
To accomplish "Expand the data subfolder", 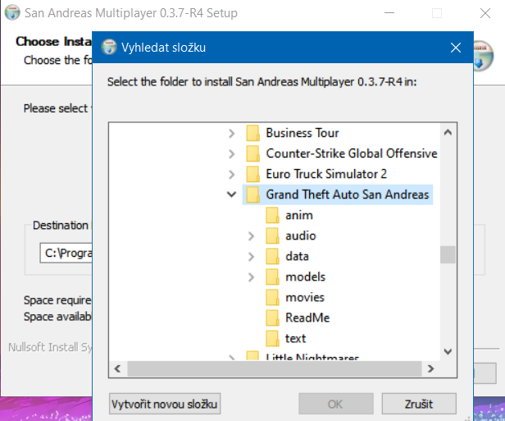I will click(251, 257).
